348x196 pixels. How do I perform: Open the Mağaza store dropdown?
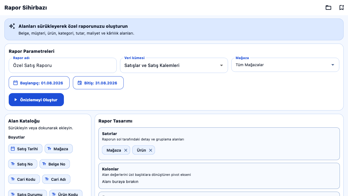(x=285, y=65)
